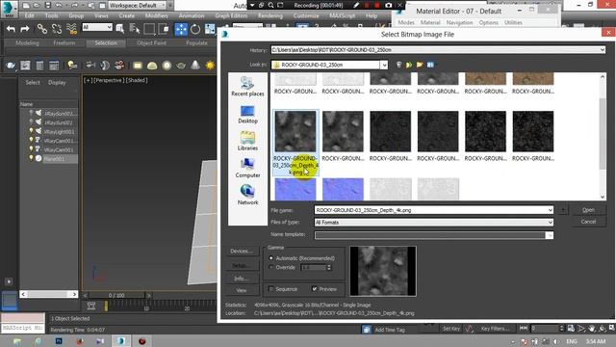Select the Bind to Space Warp tool
The height and width of the screenshot is (347, 616).
pos(71,29)
